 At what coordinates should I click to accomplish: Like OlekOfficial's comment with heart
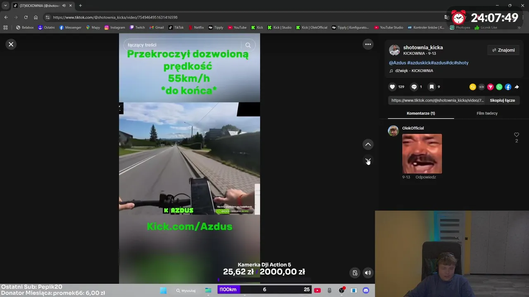point(516,135)
